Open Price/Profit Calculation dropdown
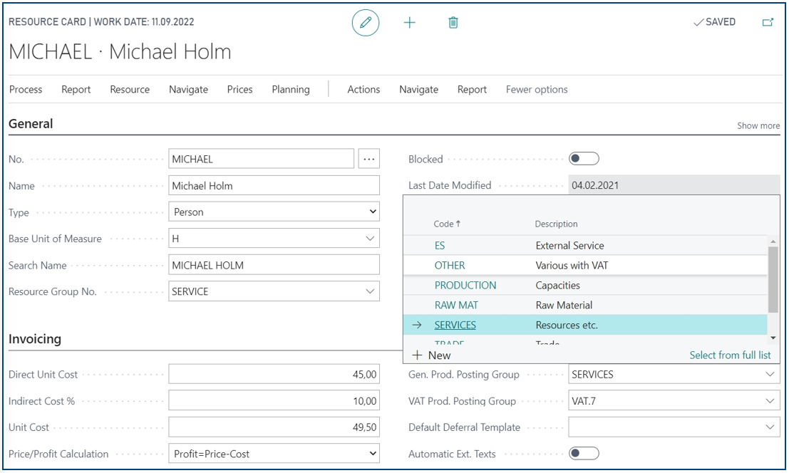 click(373, 453)
